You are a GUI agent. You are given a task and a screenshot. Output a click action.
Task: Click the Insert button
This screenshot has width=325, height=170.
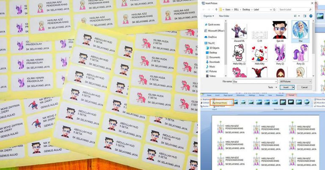[x=286, y=87]
